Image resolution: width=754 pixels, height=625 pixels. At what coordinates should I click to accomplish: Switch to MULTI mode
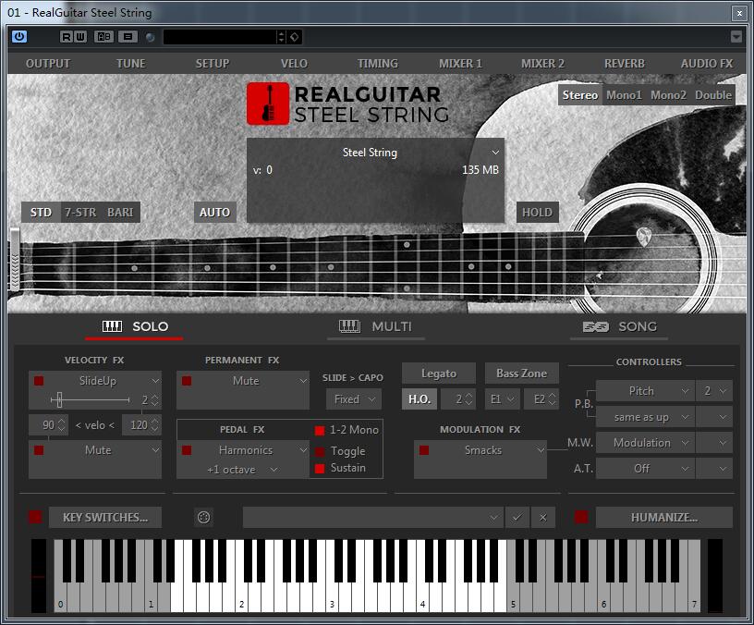click(375, 326)
